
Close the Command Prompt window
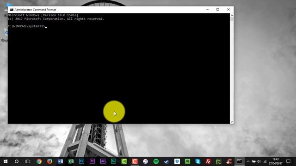[x=228, y=10]
